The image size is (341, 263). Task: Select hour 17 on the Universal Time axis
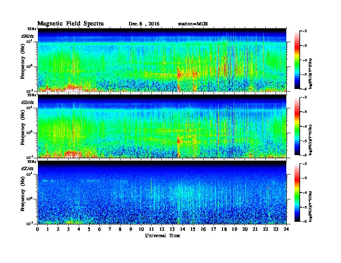(x=214, y=229)
